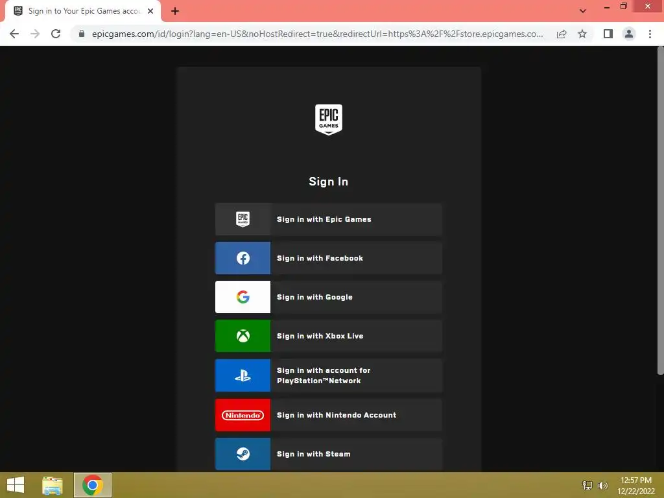Select Sign in with Nintendo Account

point(329,416)
